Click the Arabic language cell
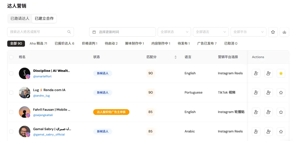 tap(190, 131)
